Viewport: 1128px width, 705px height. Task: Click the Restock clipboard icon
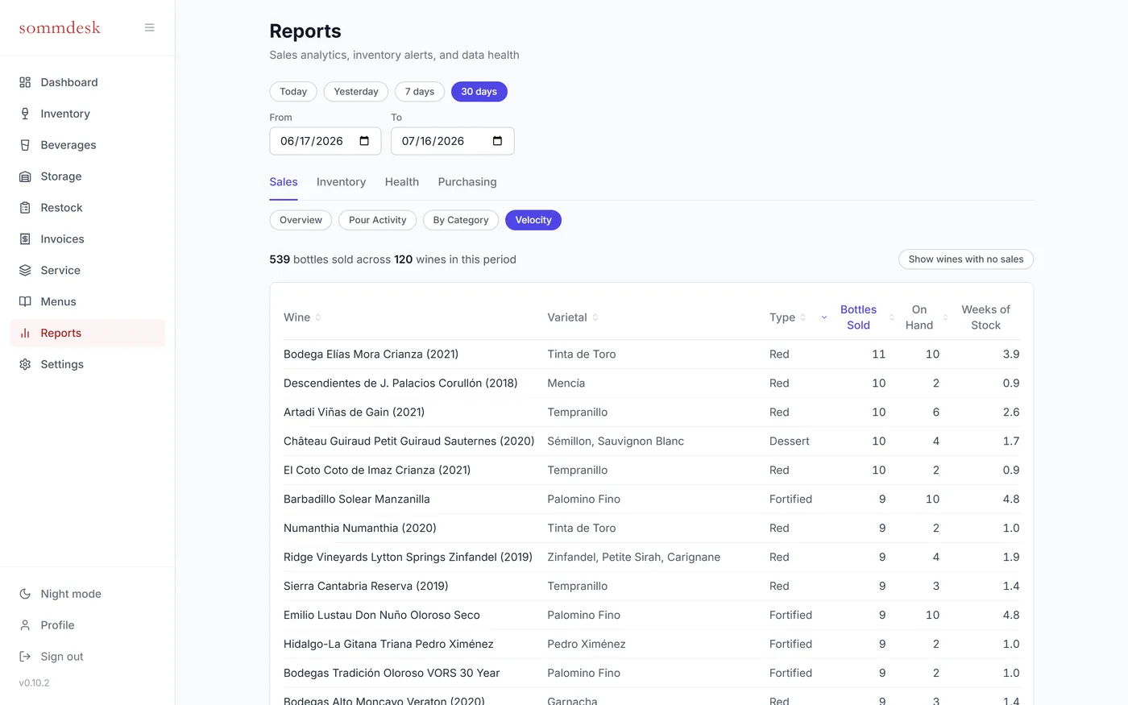pyautogui.click(x=25, y=208)
